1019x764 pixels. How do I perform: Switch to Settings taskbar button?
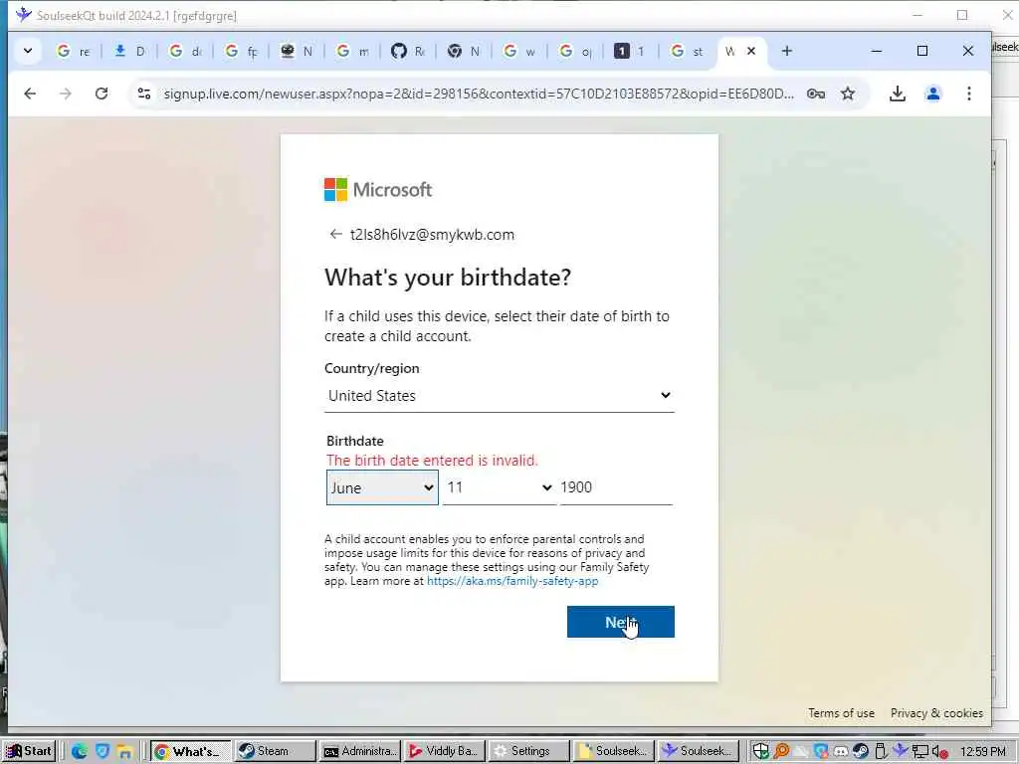529,751
